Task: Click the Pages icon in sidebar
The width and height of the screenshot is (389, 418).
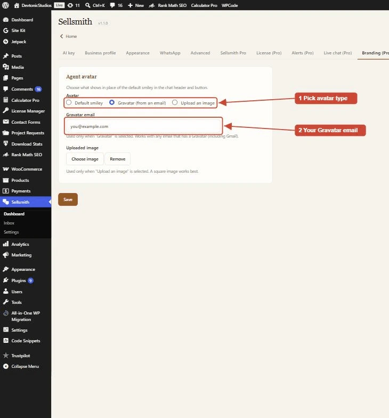Action: [x=5, y=78]
